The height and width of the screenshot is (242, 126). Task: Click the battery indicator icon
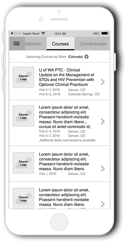point(105,33)
